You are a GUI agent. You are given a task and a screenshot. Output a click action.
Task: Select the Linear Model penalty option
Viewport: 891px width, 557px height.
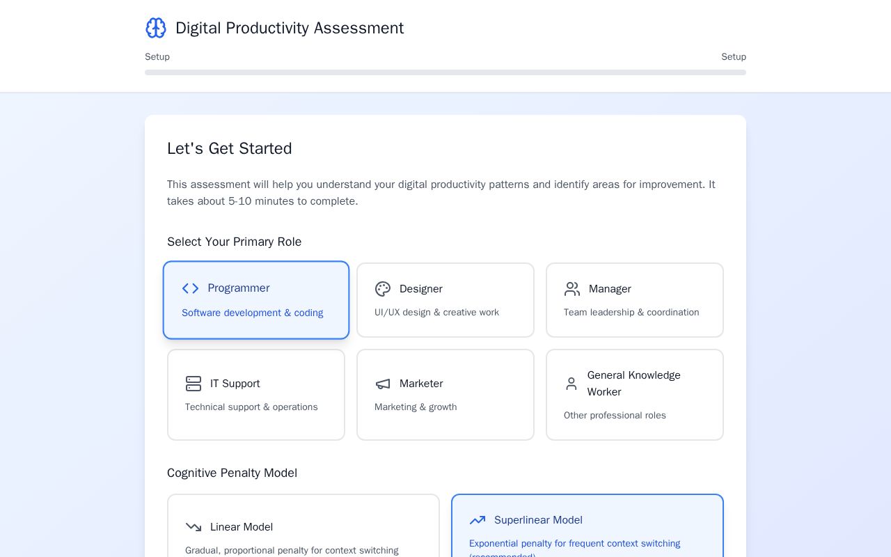[303, 526]
